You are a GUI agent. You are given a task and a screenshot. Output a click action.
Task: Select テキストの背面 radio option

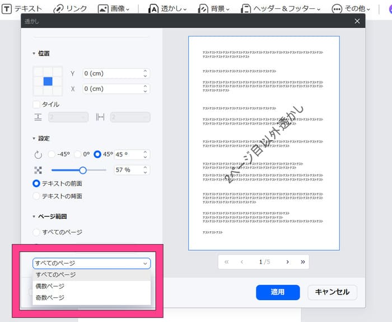(x=36, y=196)
